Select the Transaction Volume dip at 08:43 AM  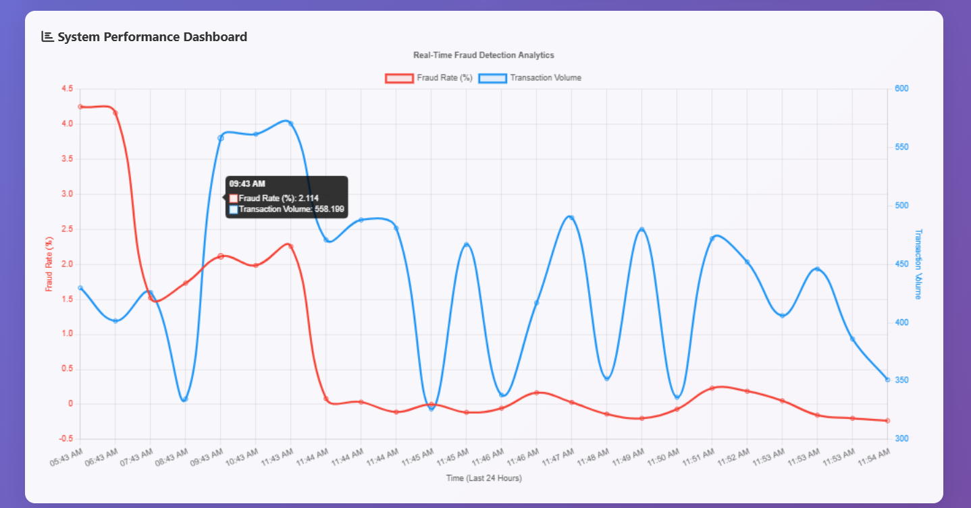[x=185, y=399]
